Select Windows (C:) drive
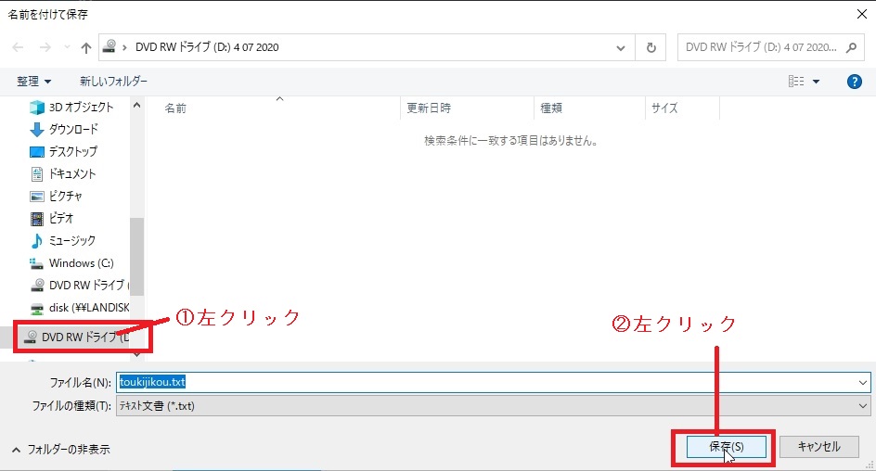 point(80,262)
